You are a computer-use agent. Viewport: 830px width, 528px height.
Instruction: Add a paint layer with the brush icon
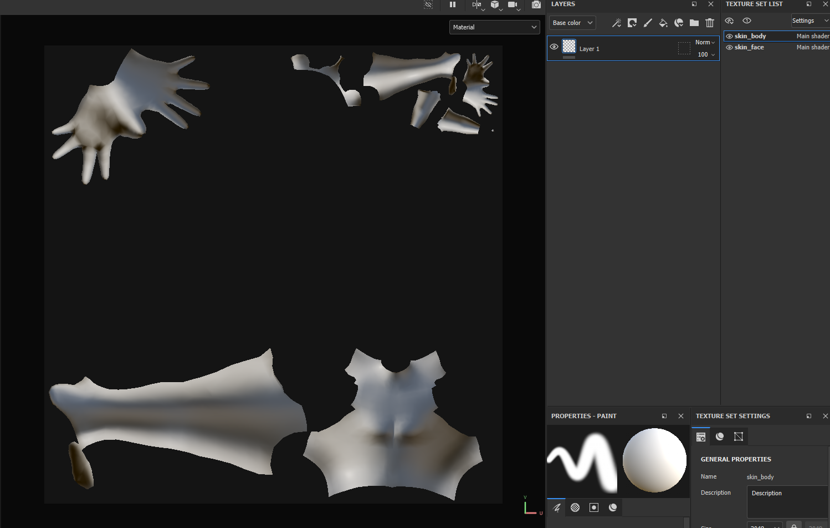coord(647,23)
